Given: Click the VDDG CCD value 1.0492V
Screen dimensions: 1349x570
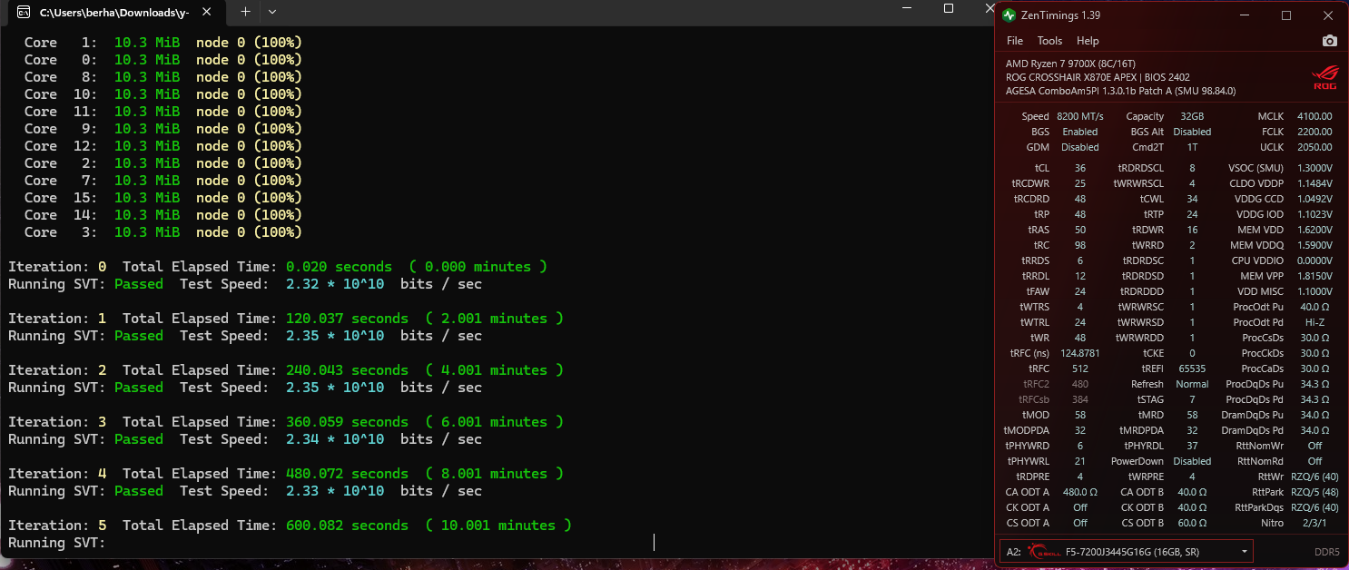Looking at the screenshot, I should pos(1314,199).
